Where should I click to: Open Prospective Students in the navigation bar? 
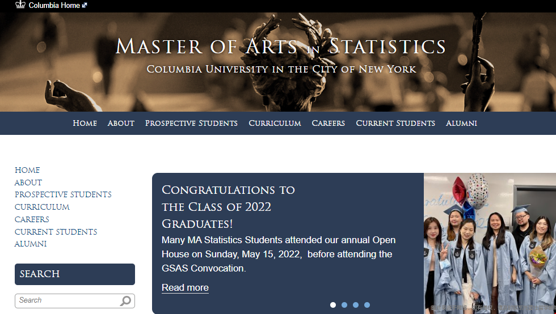[191, 124]
